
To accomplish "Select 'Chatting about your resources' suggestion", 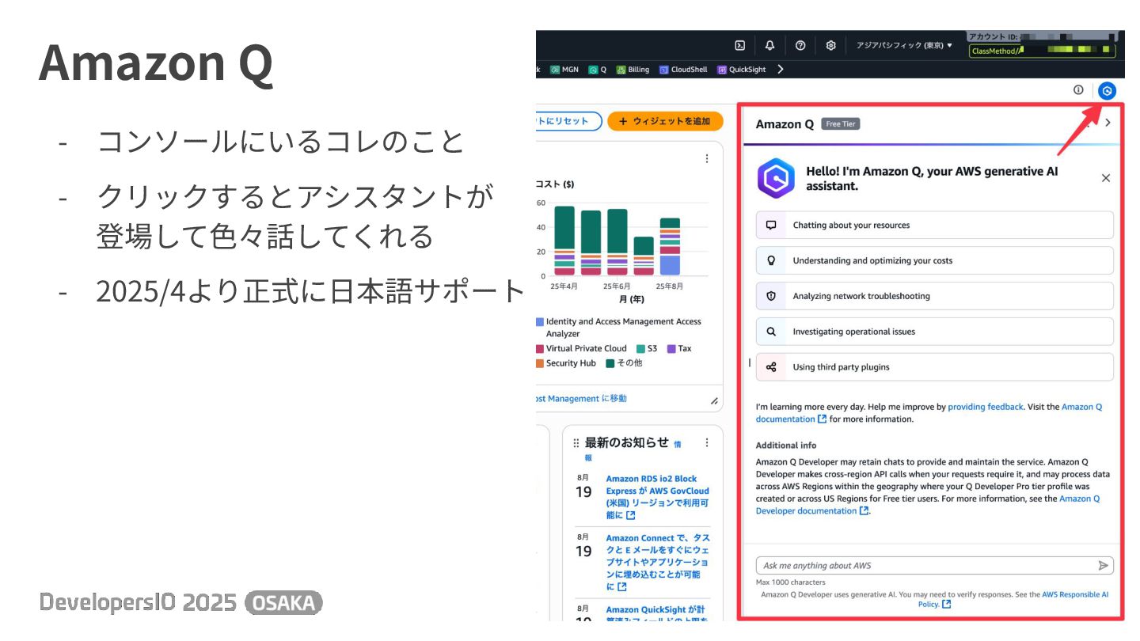I will pyautogui.click(x=934, y=225).
